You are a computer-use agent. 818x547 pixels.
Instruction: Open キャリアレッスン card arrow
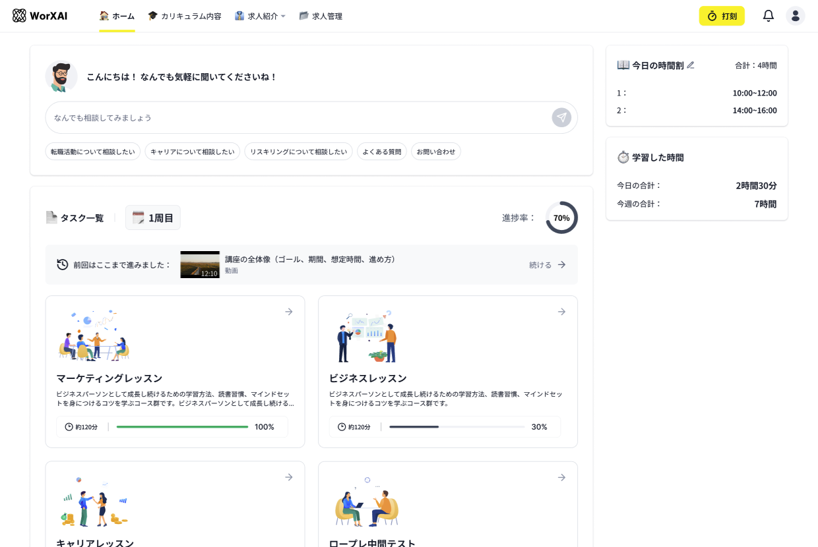(289, 477)
